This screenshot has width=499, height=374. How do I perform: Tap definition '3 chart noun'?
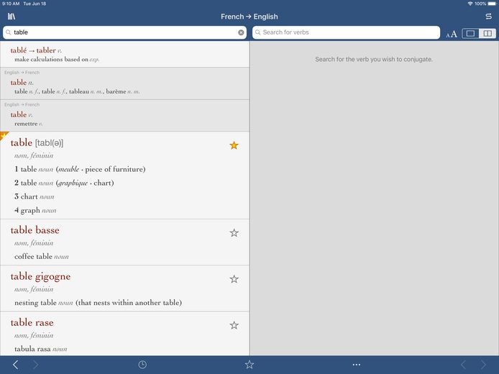(x=34, y=196)
